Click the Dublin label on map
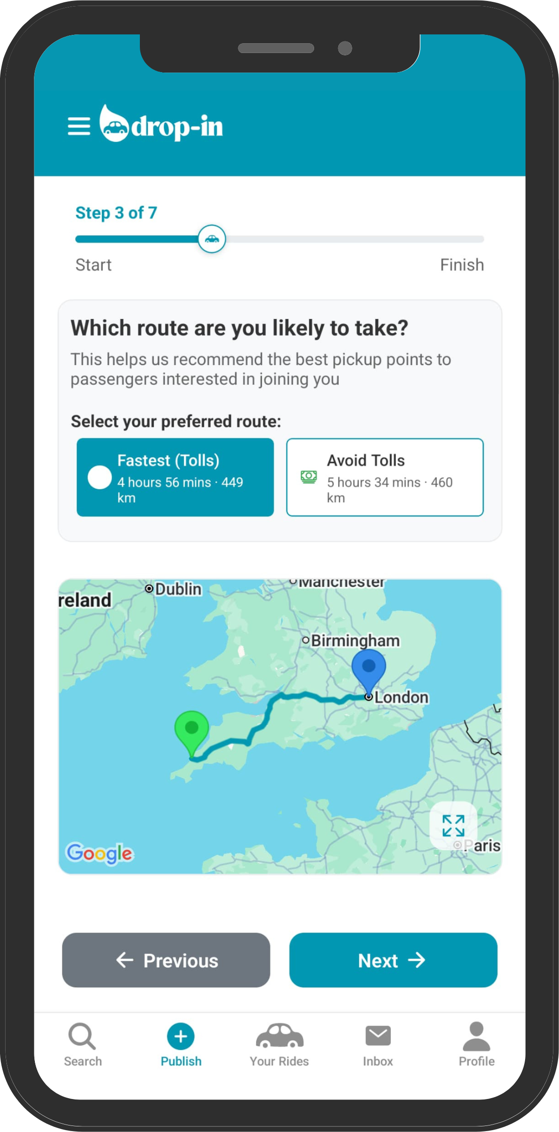This screenshot has width=559, height=1132. pos(178,589)
